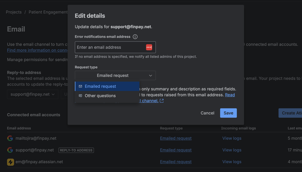Click the Google icon next to mailtojira@finpay.net
The height and width of the screenshot is (172, 302).
coord(10,138)
